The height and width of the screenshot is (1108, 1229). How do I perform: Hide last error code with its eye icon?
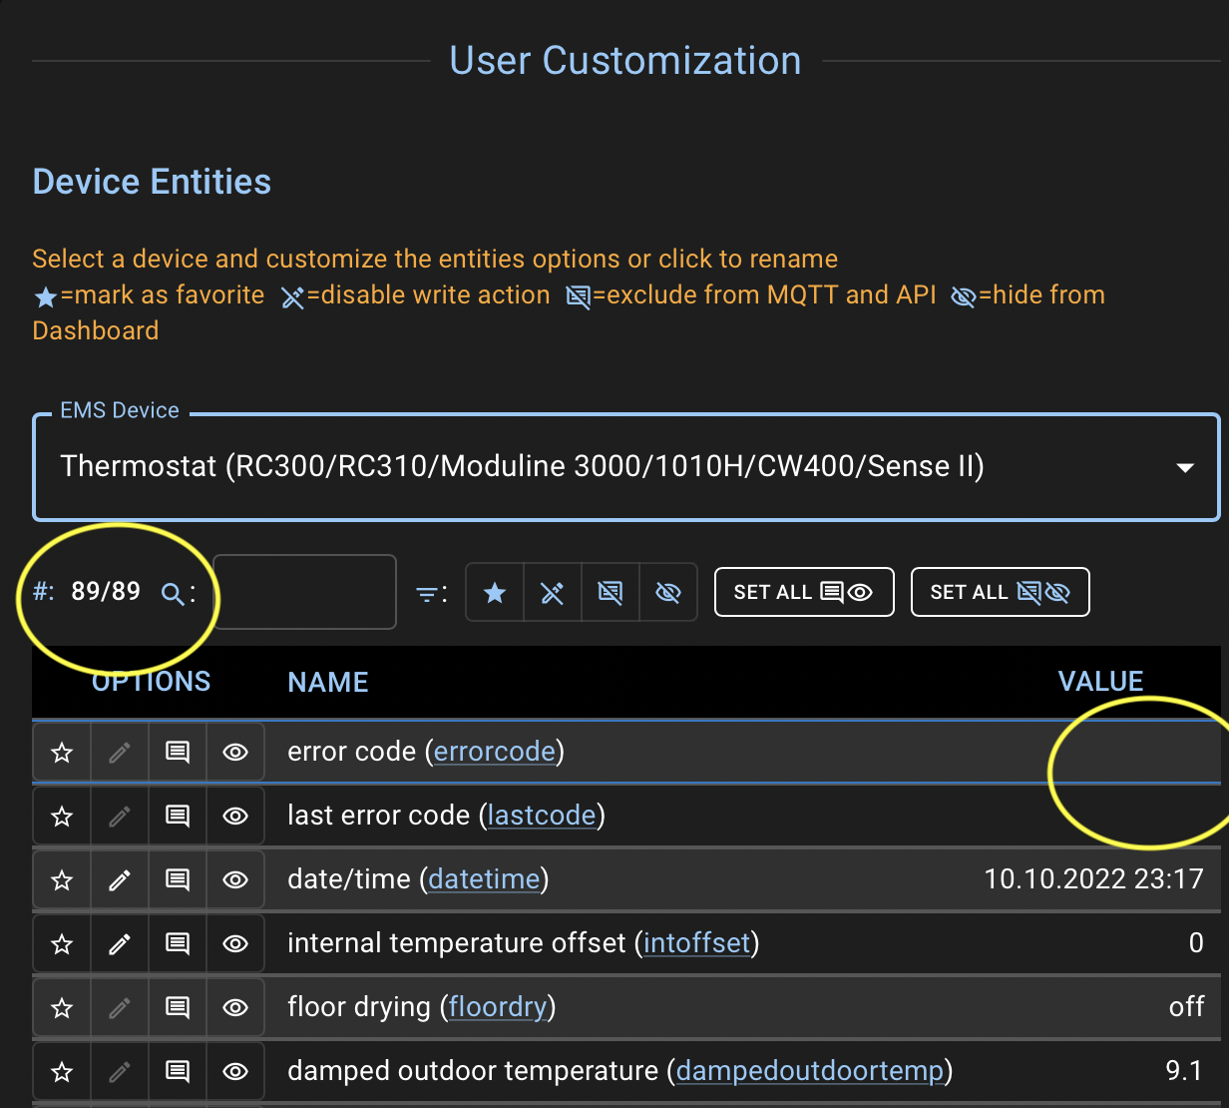point(234,816)
